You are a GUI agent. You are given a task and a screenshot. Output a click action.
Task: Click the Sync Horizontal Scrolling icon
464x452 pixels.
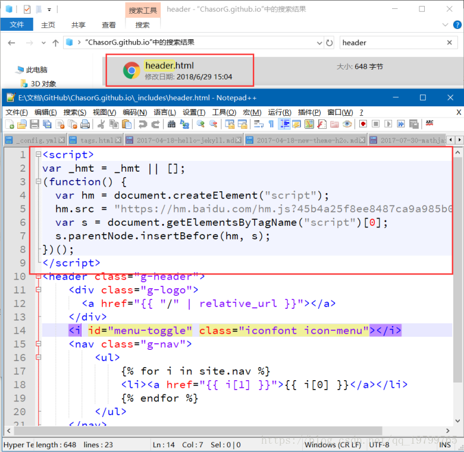pyautogui.click(x=242, y=124)
